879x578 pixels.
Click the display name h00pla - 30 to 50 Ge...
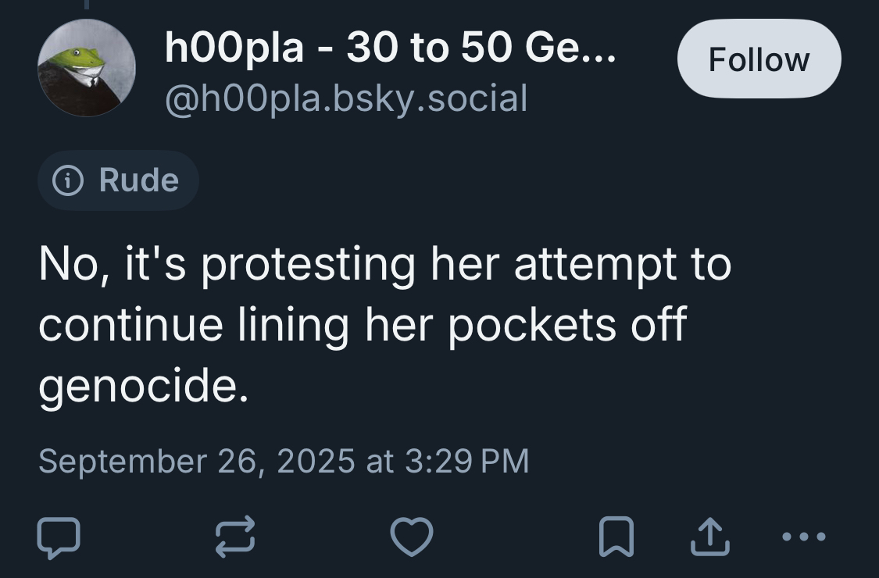coord(377,50)
